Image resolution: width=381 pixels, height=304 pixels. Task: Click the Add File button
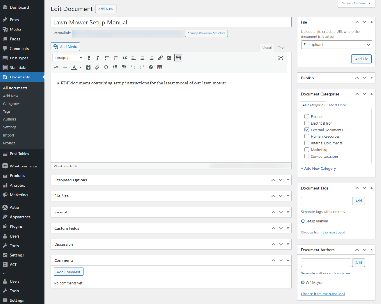pos(362,59)
